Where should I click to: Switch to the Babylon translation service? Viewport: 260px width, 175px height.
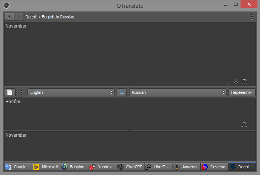[74, 167]
